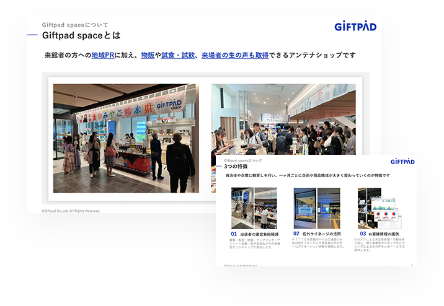Viewport: 444px width, 306px height.
Task: Click the GIFTPAD logo on the top slide
Action: [355, 27]
